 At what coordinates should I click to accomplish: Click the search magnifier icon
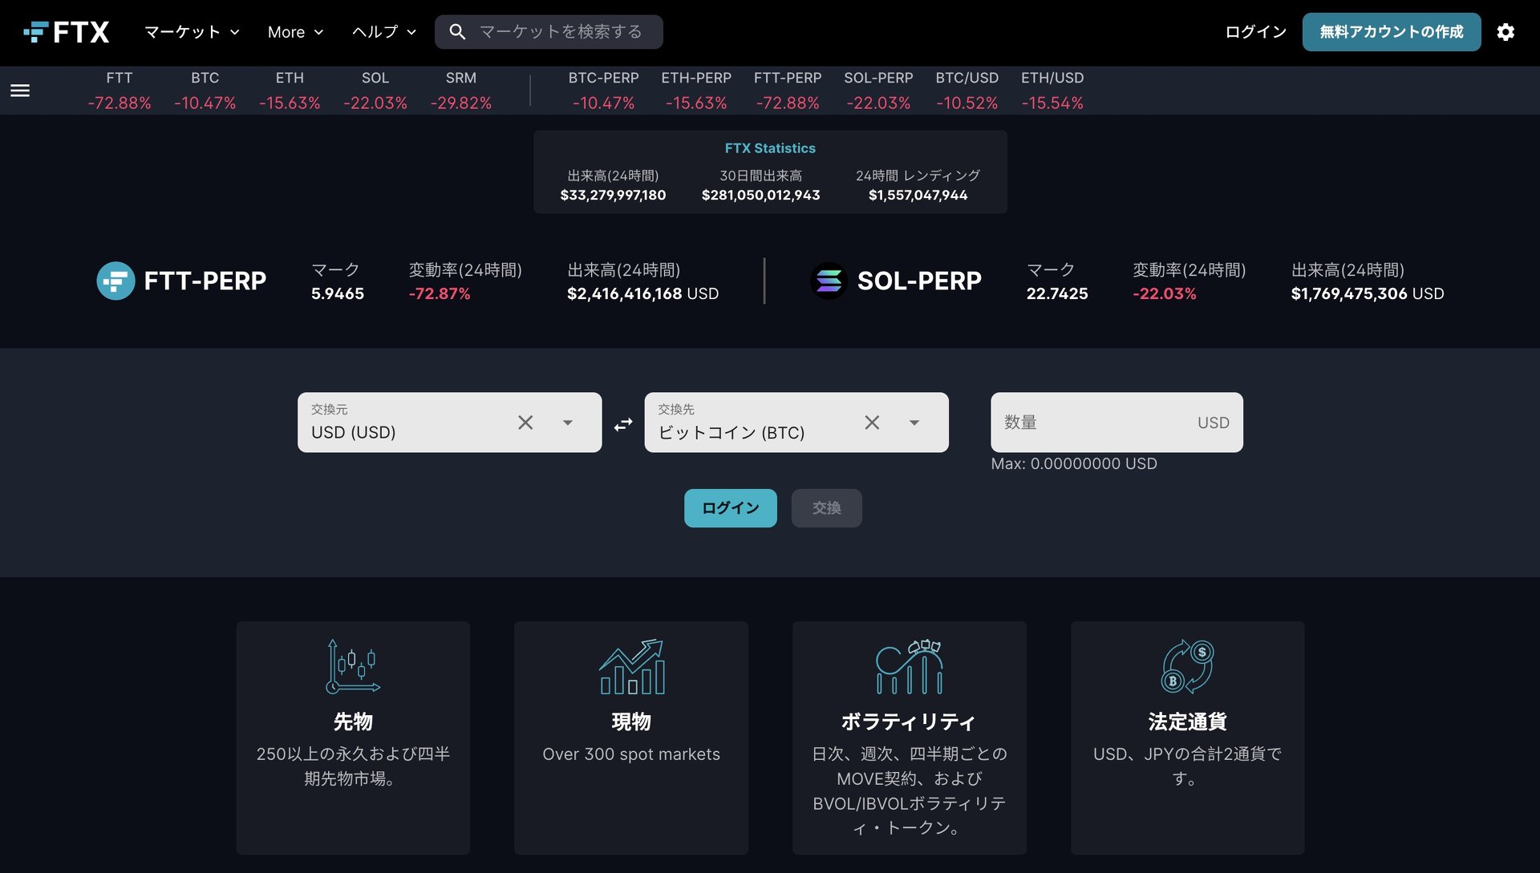[457, 31]
